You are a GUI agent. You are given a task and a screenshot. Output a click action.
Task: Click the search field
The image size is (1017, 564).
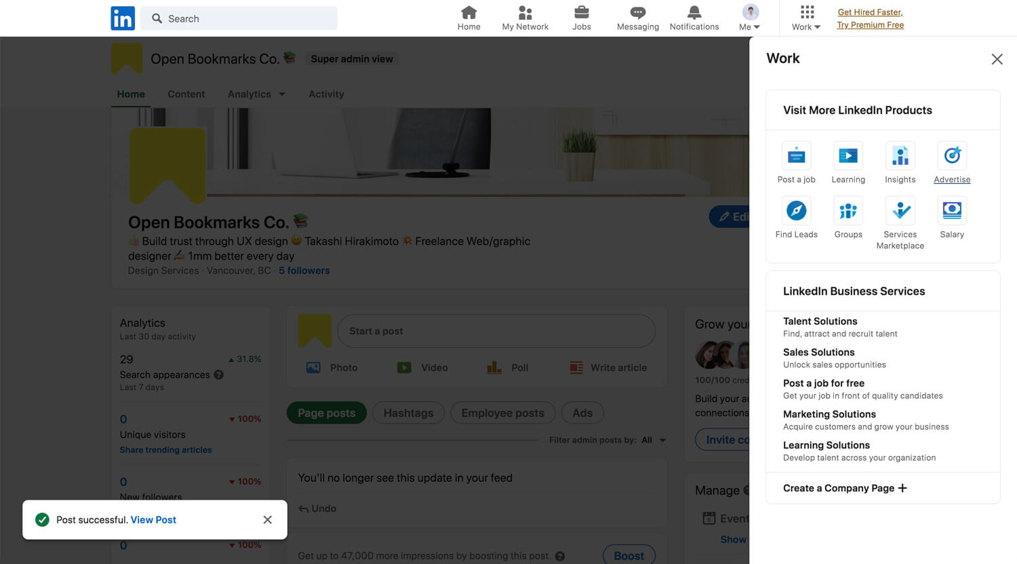[x=239, y=18]
